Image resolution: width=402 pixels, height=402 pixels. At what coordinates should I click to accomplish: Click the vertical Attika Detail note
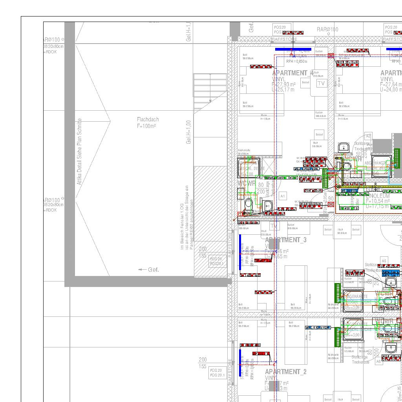coord(79,152)
